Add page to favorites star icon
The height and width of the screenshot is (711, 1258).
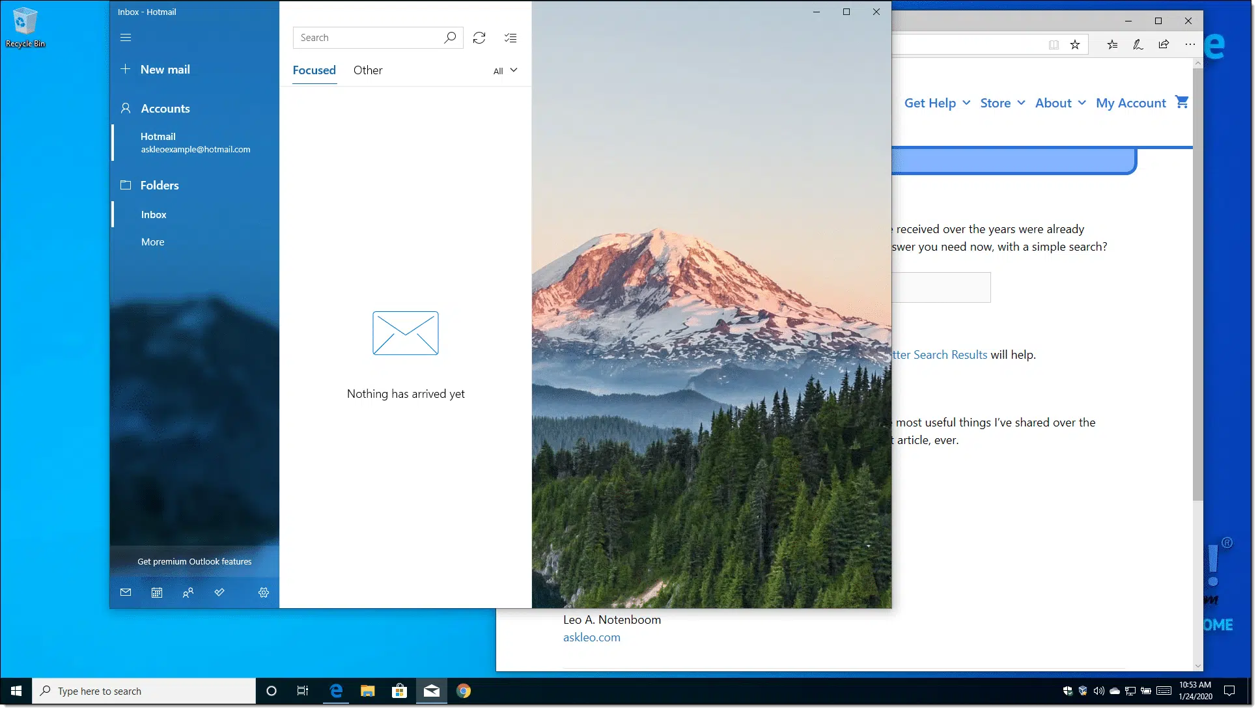click(x=1075, y=44)
